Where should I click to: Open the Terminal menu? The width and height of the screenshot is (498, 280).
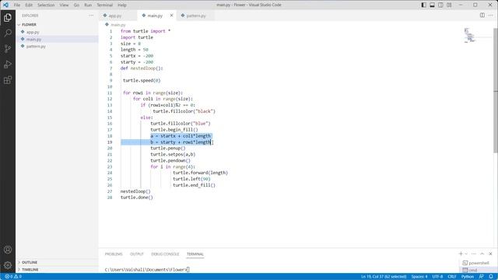point(105,5)
